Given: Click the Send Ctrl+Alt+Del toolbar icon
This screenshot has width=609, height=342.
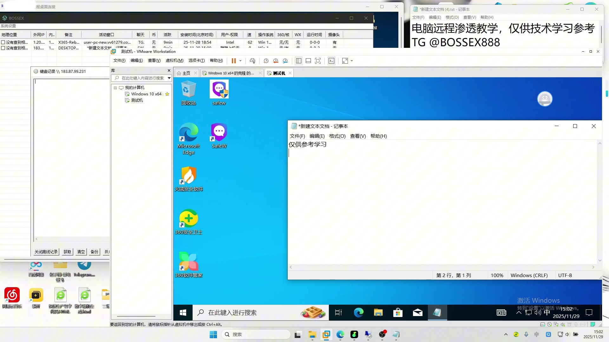Looking at the screenshot, I should pyautogui.click(x=252, y=61).
